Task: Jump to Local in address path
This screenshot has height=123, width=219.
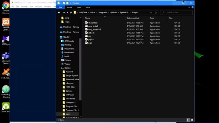Action: click(93, 13)
